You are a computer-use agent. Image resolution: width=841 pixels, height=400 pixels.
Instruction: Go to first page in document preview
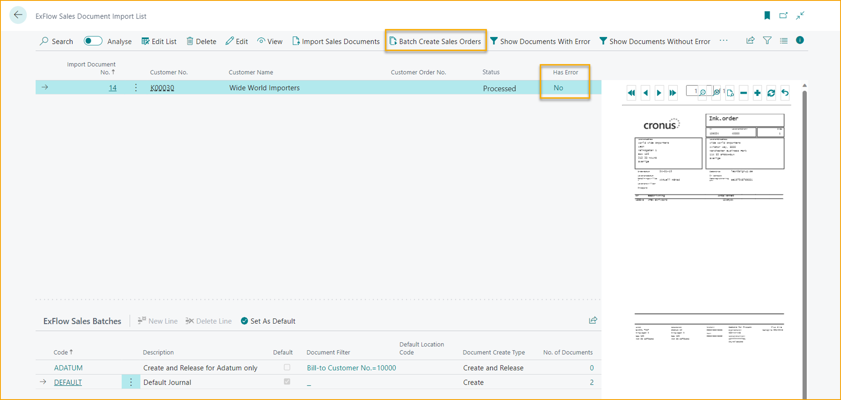pyautogui.click(x=631, y=93)
